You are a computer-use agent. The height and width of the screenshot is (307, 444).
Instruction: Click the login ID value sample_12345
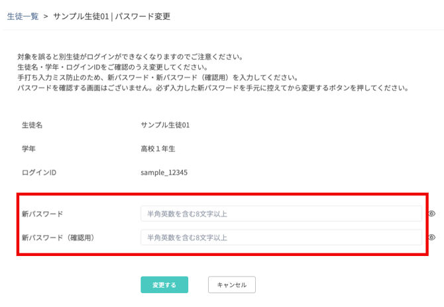click(164, 172)
